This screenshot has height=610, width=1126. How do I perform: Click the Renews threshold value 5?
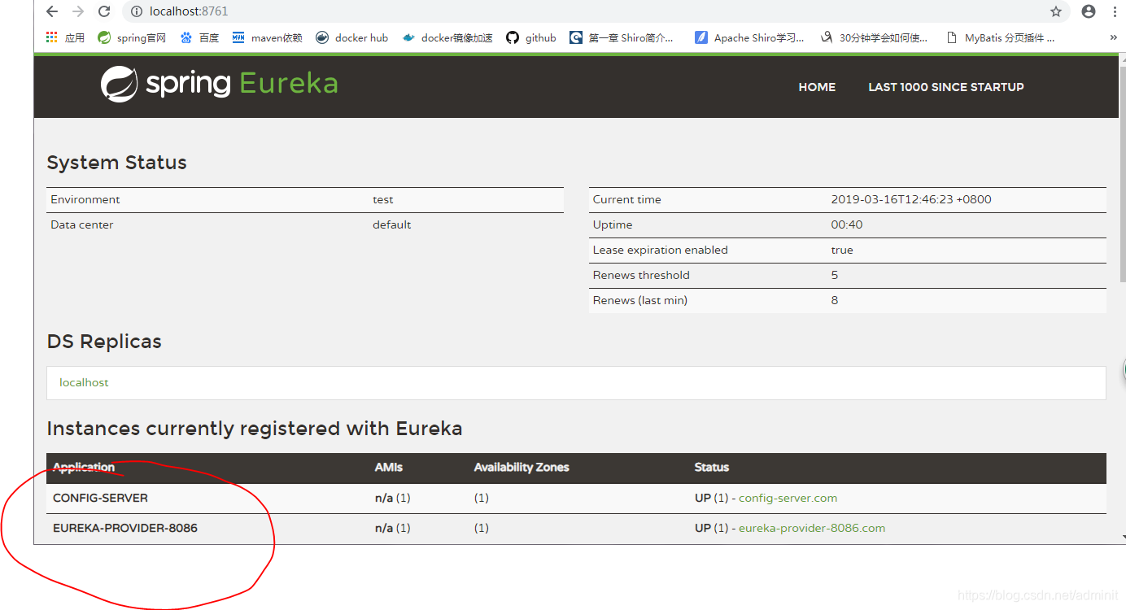tap(835, 275)
